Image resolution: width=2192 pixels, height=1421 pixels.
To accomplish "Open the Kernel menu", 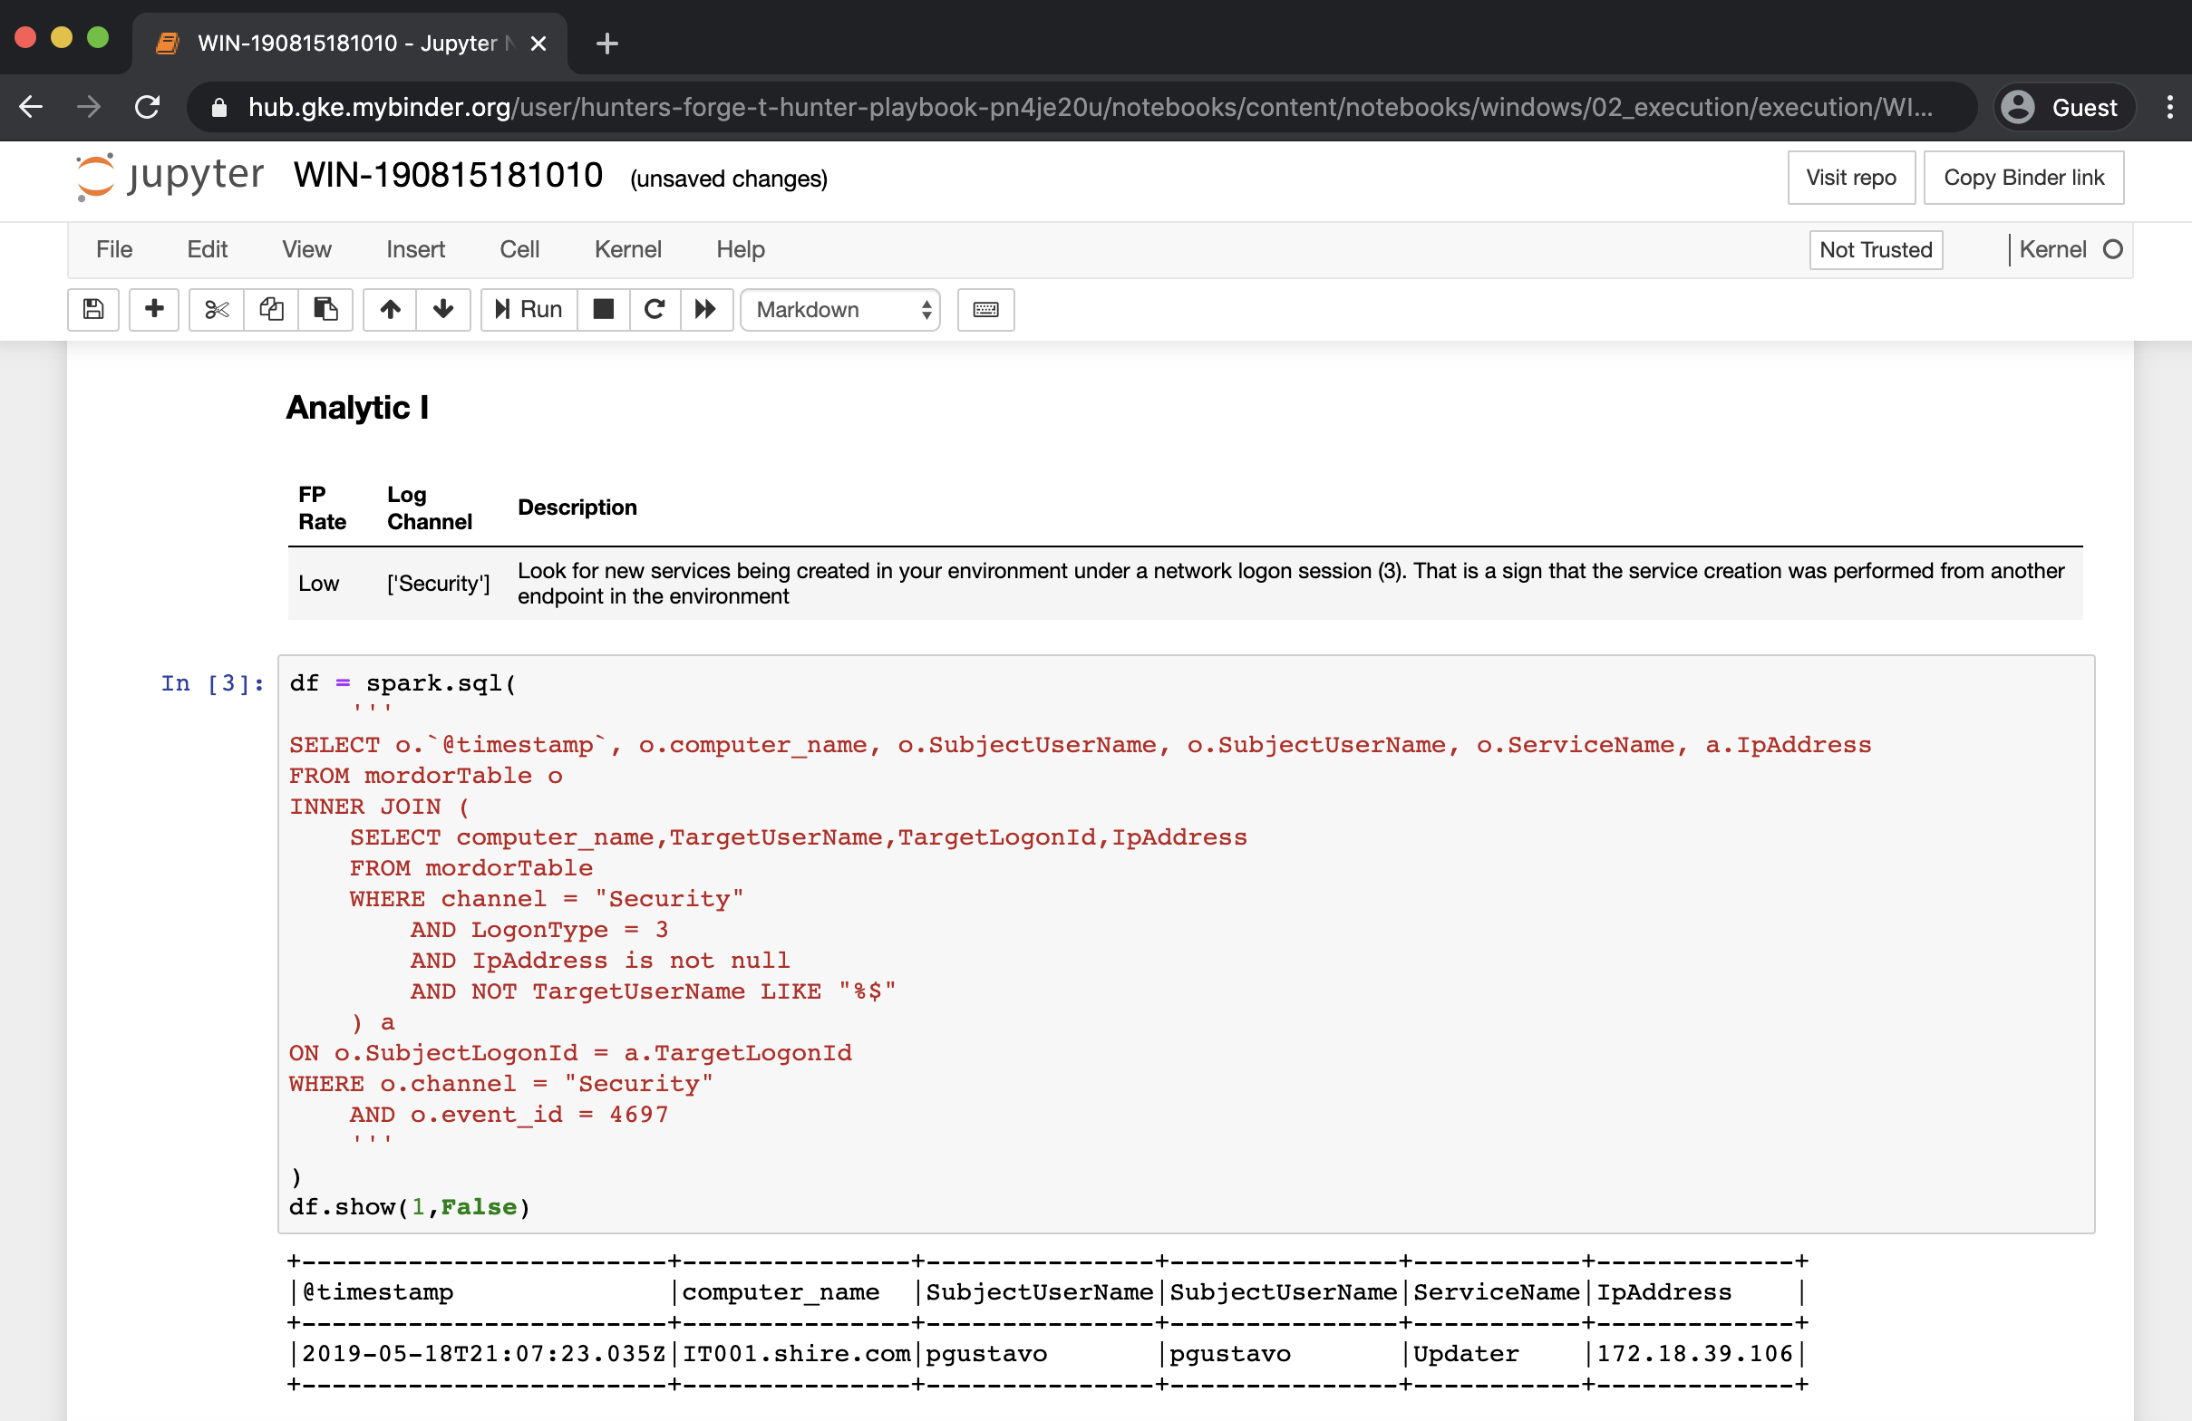I will [x=627, y=249].
